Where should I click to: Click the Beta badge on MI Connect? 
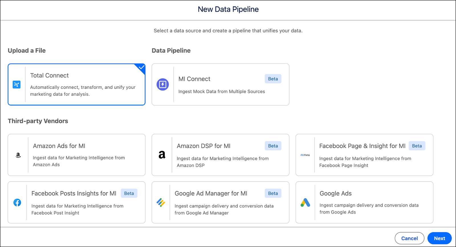[273, 79]
